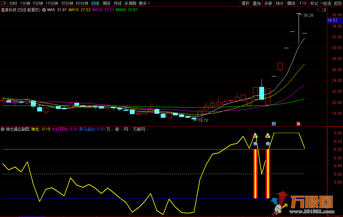Image resolution: width=343 pixels, height=217 pixels.
Task: Open the 统计 statistics tool
Action: tap(280, 3)
